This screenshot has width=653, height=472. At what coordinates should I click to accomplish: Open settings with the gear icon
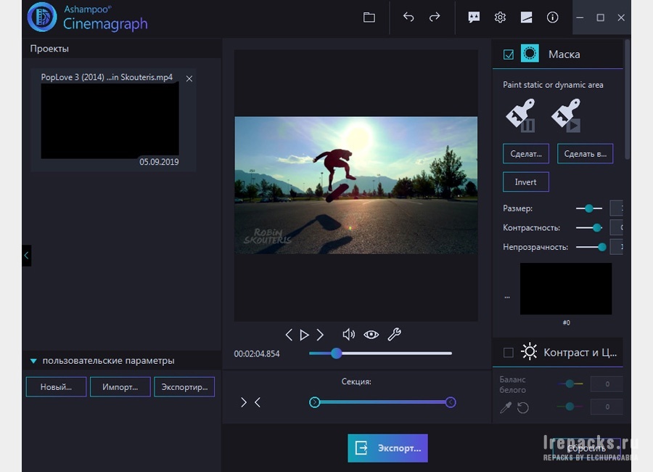[500, 17]
